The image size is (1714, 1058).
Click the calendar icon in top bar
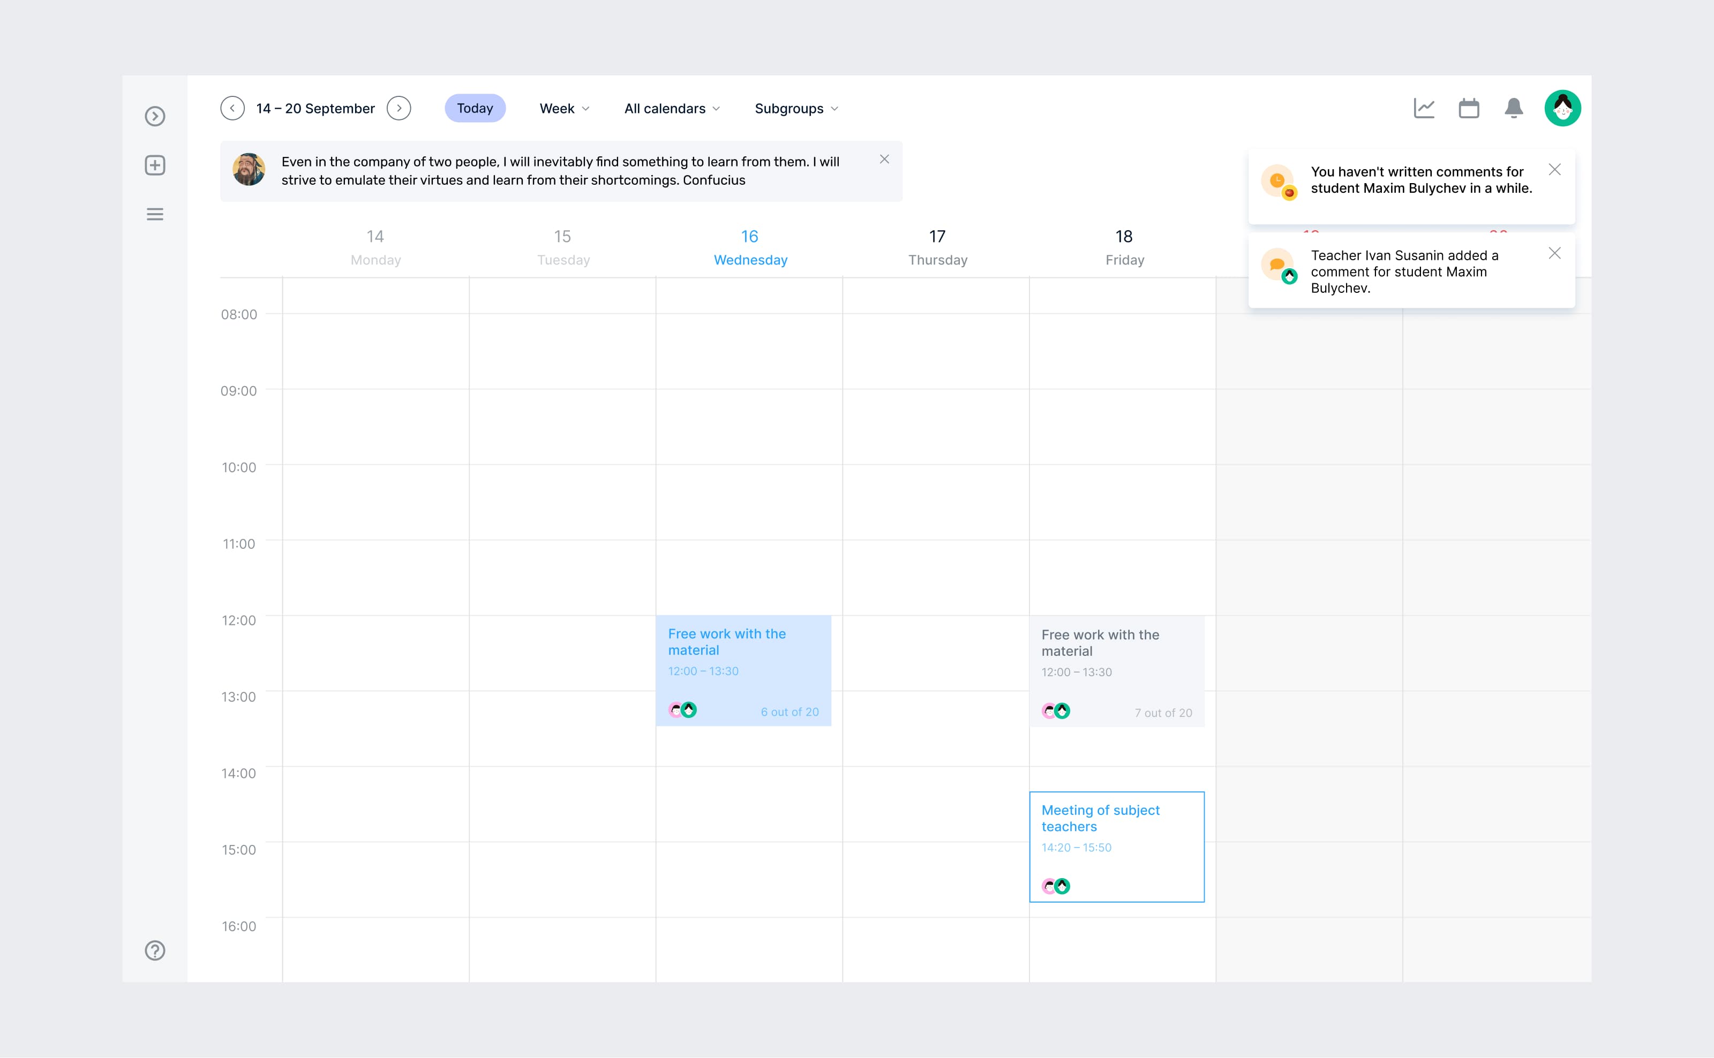1468,109
